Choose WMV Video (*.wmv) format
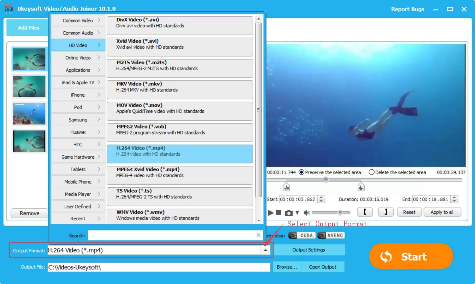The height and width of the screenshot is (284, 475). coord(180,216)
